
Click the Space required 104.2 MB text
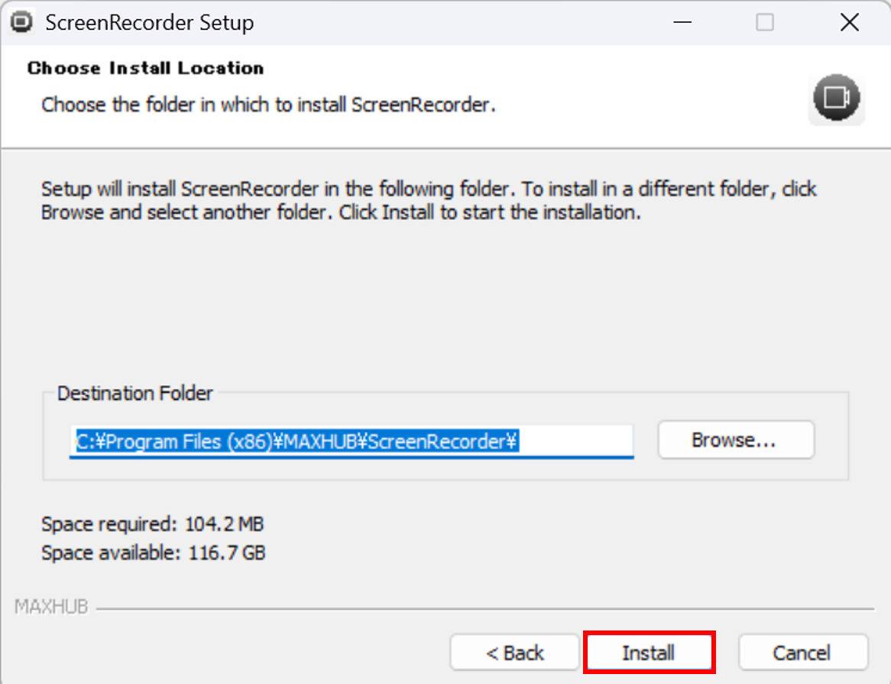point(152,524)
